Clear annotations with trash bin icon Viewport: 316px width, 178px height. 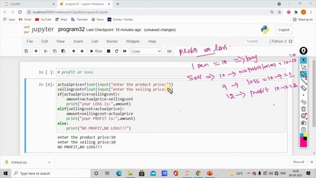[303, 109]
